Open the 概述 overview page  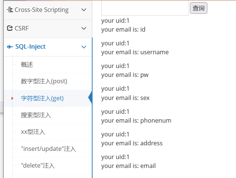tap(27, 65)
